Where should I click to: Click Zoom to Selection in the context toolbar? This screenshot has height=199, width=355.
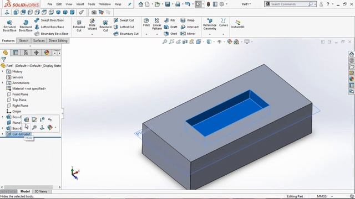34,128
